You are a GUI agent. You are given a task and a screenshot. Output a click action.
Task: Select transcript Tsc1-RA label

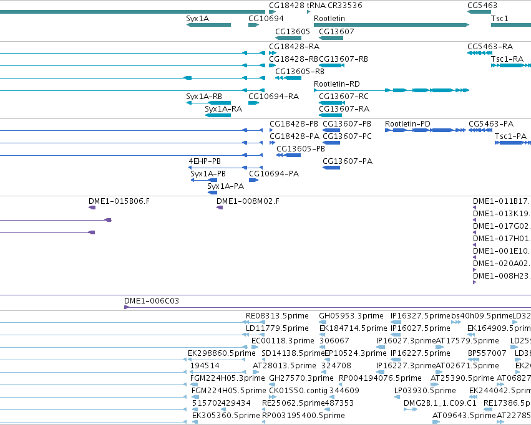(x=507, y=59)
